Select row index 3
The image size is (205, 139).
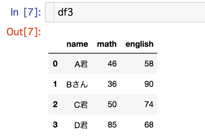55,125
